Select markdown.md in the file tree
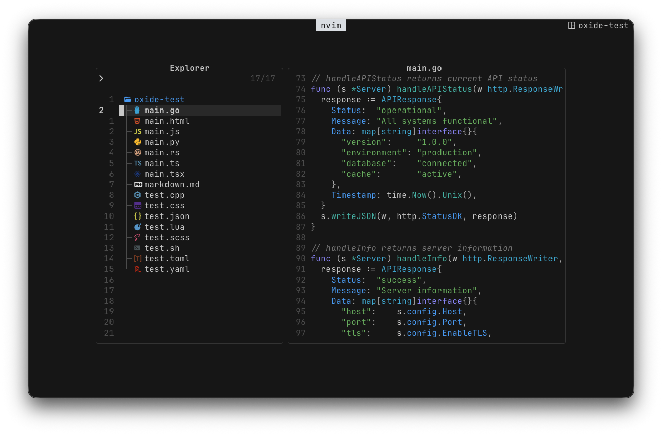662x435 pixels. point(172,184)
